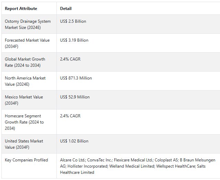Select Key Companies Profiled label
Image resolution: width=220 pixels, height=180 pixels.
tap(27, 160)
